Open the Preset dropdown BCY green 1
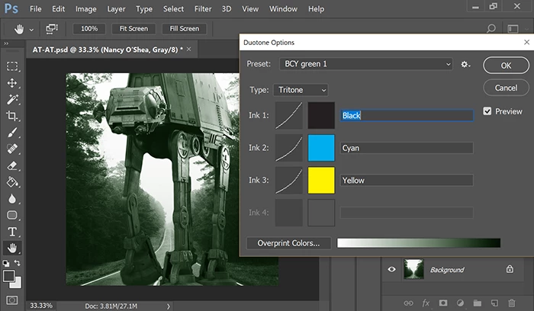The height and width of the screenshot is (311, 534). pyautogui.click(x=366, y=64)
